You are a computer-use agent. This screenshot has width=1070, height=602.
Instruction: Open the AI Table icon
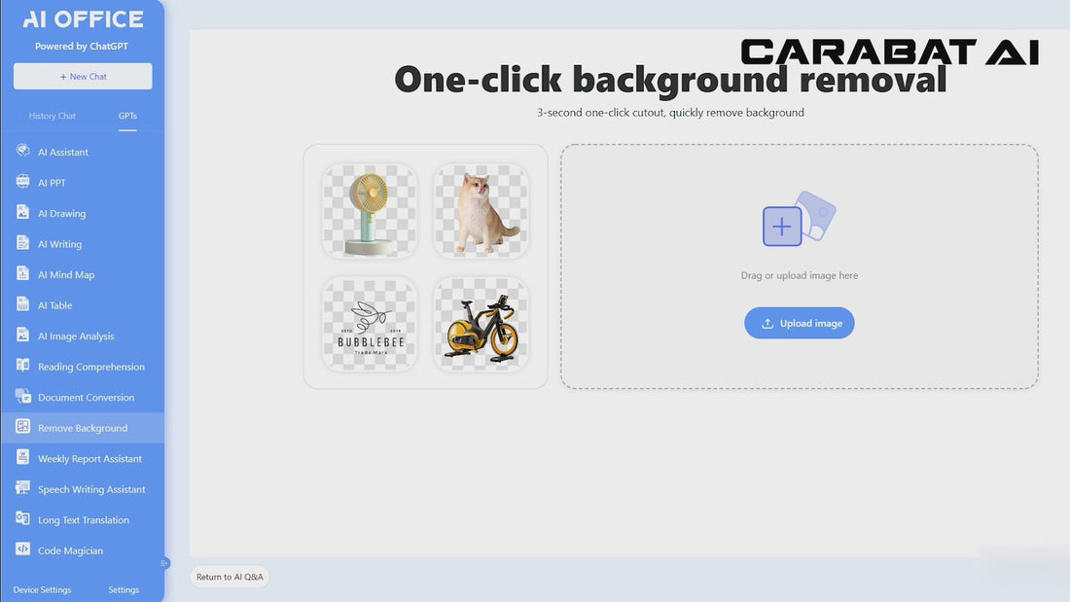click(x=22, y=305)
